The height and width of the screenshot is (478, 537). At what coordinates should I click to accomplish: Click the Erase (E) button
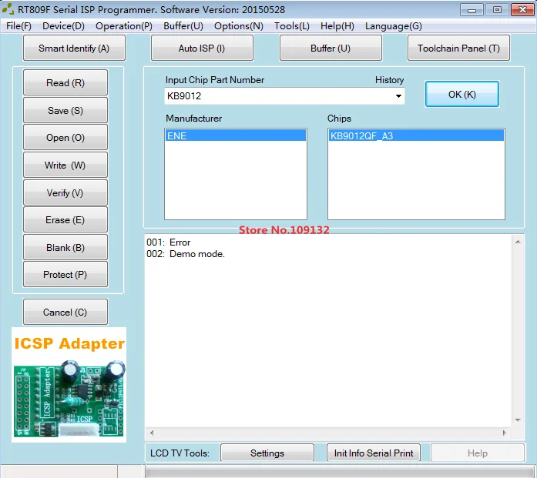coord(65,219)
